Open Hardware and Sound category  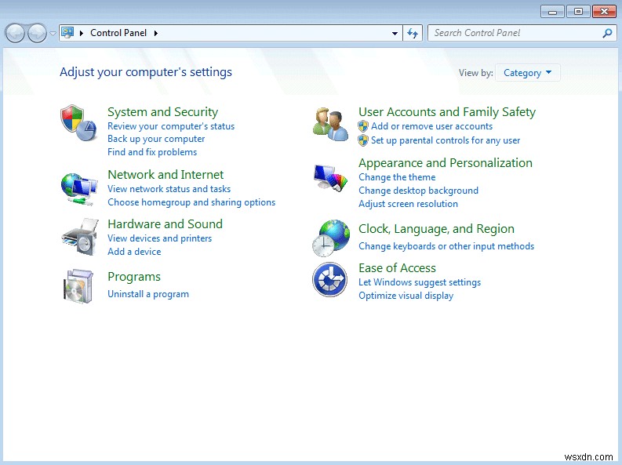tap(165, 224)
